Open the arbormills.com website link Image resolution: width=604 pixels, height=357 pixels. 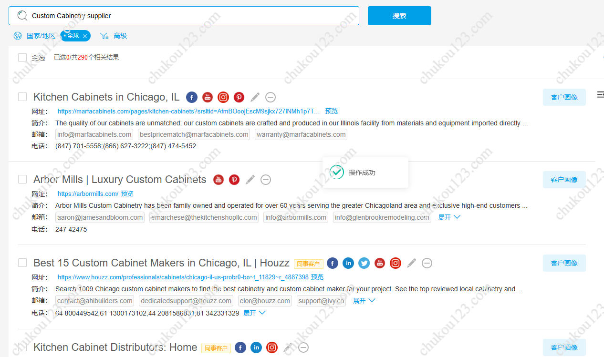[x=88, y=194]
